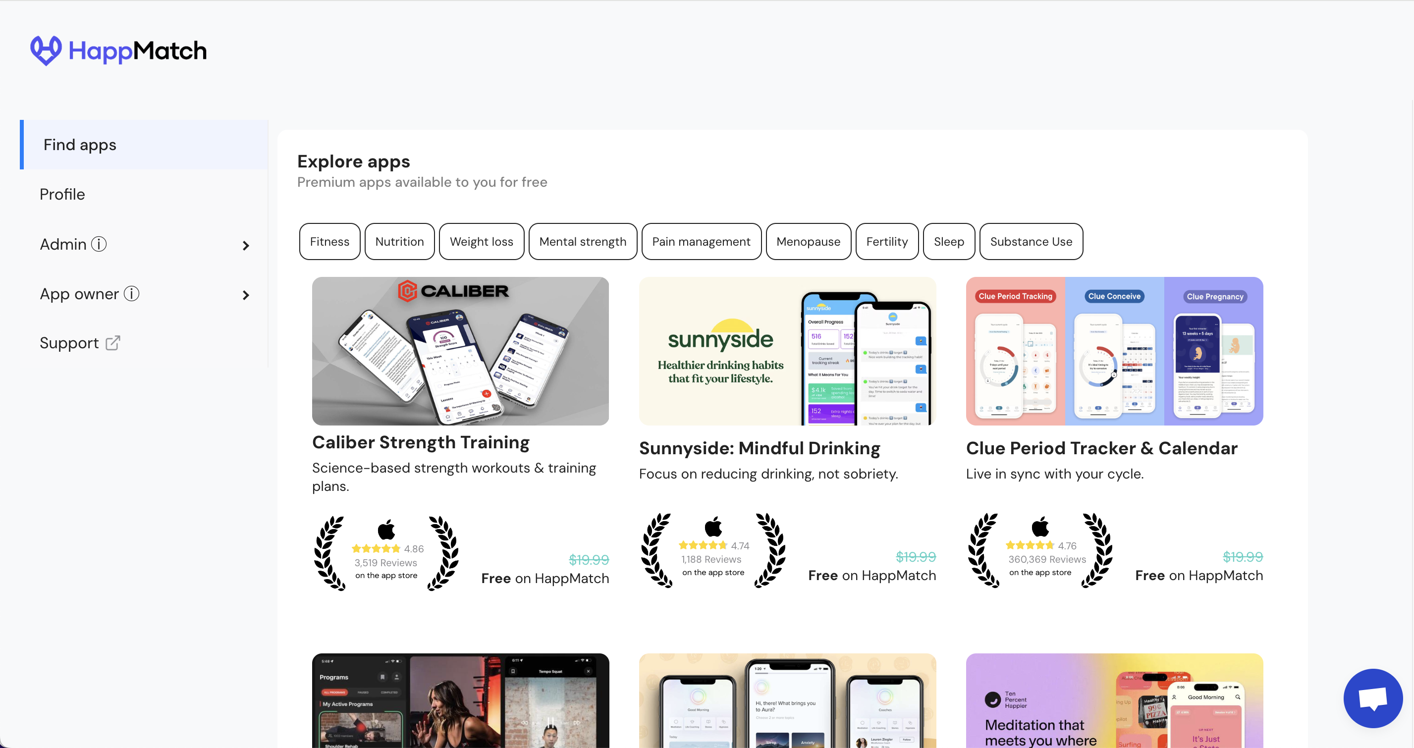Click the Clue Period Tracker banner image
The image size is (1414, 748).
pos(1114,351)
